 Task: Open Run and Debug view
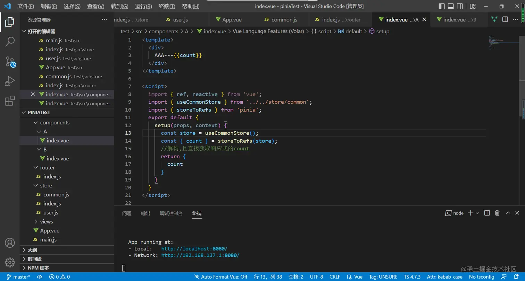10,81
